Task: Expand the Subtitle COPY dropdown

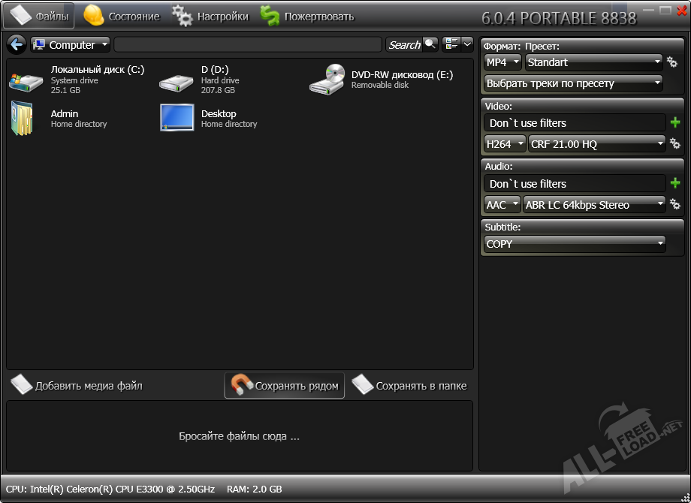Action: pos(575,243)
